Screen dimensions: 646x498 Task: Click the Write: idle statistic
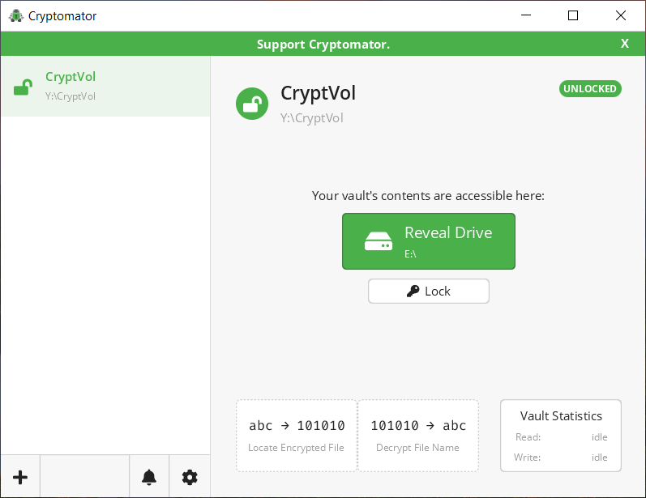(x=560, y=458)
